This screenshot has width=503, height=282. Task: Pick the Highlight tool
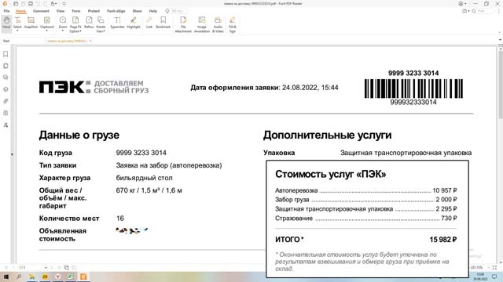pyautogui.click(x=134, y=23)
